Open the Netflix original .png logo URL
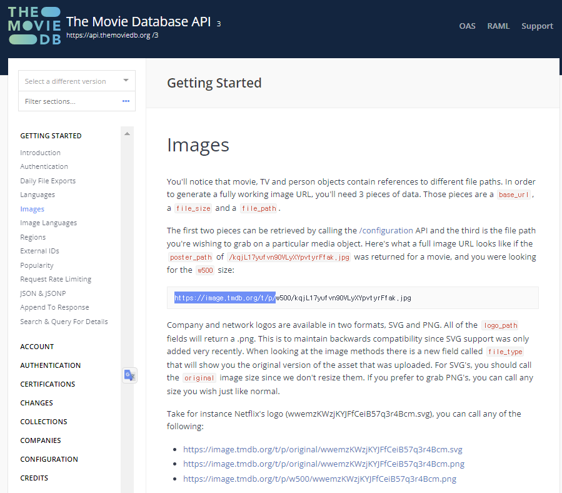 tap(324, 464)
